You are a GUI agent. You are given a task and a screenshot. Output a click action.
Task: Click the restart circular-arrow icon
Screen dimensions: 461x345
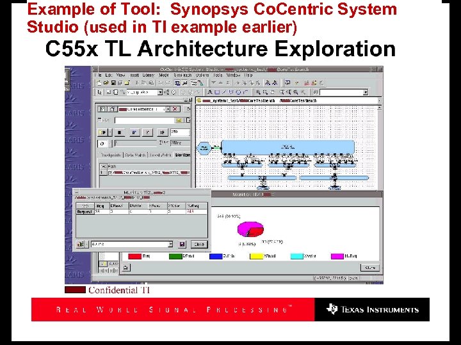102,144
